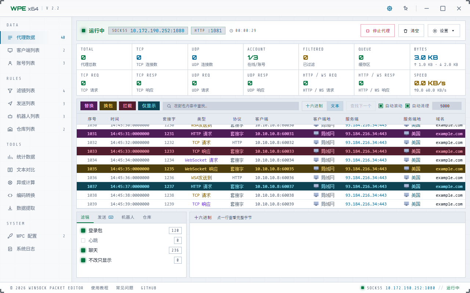The image size is (470, 293).
Task: Uncheck the 聊天 filter
Action: [x=83, y=250]
